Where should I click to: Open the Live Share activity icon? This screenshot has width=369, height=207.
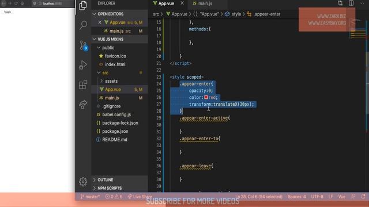[83, 105]
